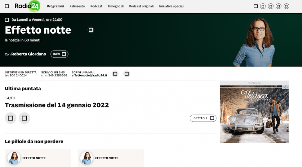Click first round icon after the email address
302x167 pixels.
115,74
